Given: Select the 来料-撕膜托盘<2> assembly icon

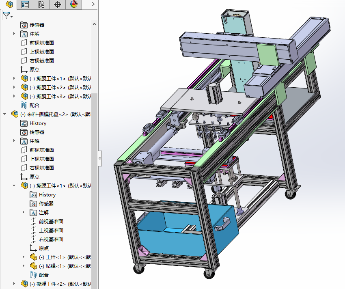Looking at the screenshot, I should 15,114.
